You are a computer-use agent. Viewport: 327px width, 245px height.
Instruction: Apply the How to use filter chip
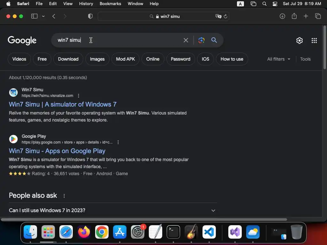coord(232,59)
